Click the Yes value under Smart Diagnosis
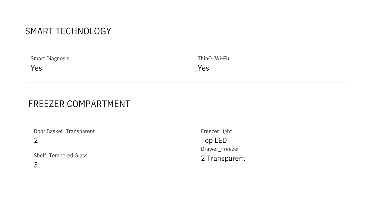Screen dimensions: 373x198 [36, 68]
